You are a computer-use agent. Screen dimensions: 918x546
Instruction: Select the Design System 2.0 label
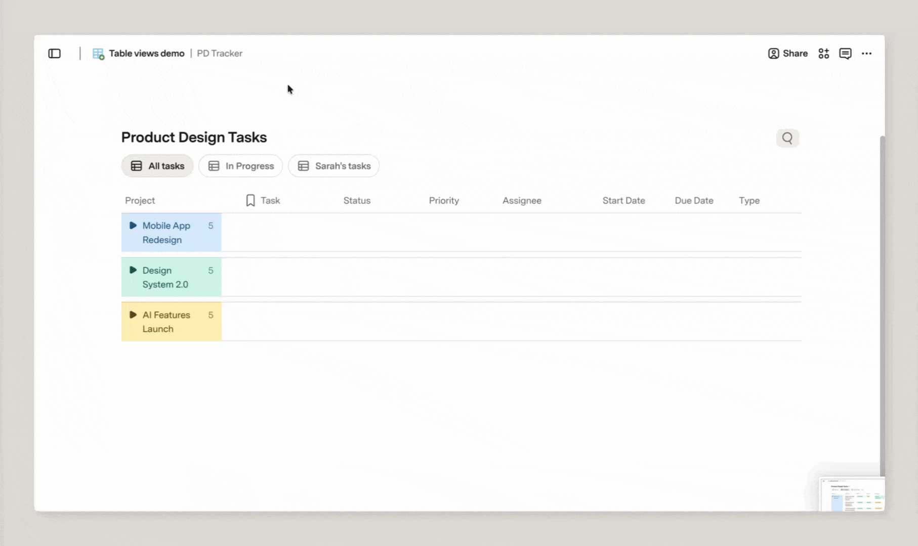tap(165, 278)
